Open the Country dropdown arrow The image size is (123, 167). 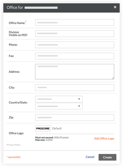tap(79, 99)
